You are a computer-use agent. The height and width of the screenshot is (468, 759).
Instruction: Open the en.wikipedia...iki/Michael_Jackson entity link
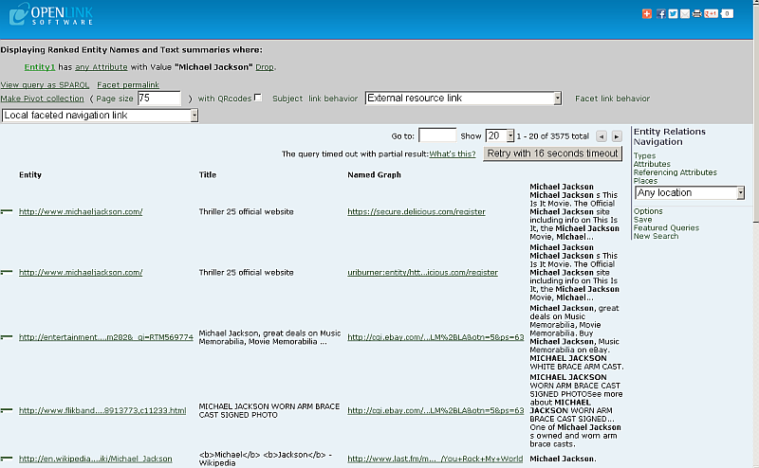tap(96, 459)
